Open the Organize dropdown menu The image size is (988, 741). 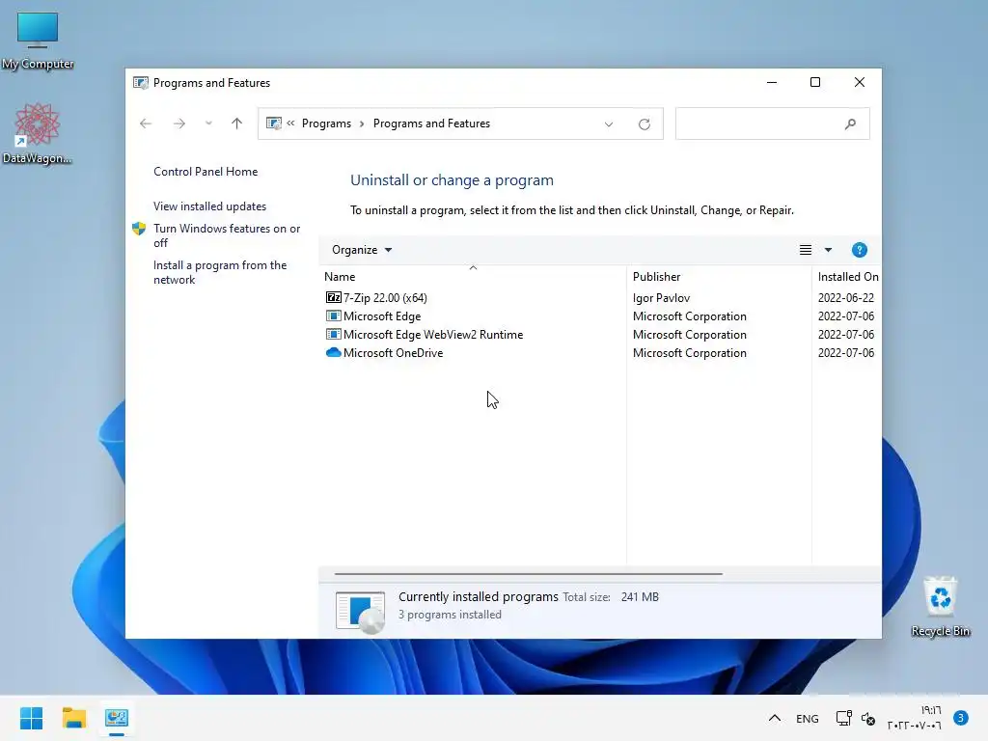coord(362,250)
